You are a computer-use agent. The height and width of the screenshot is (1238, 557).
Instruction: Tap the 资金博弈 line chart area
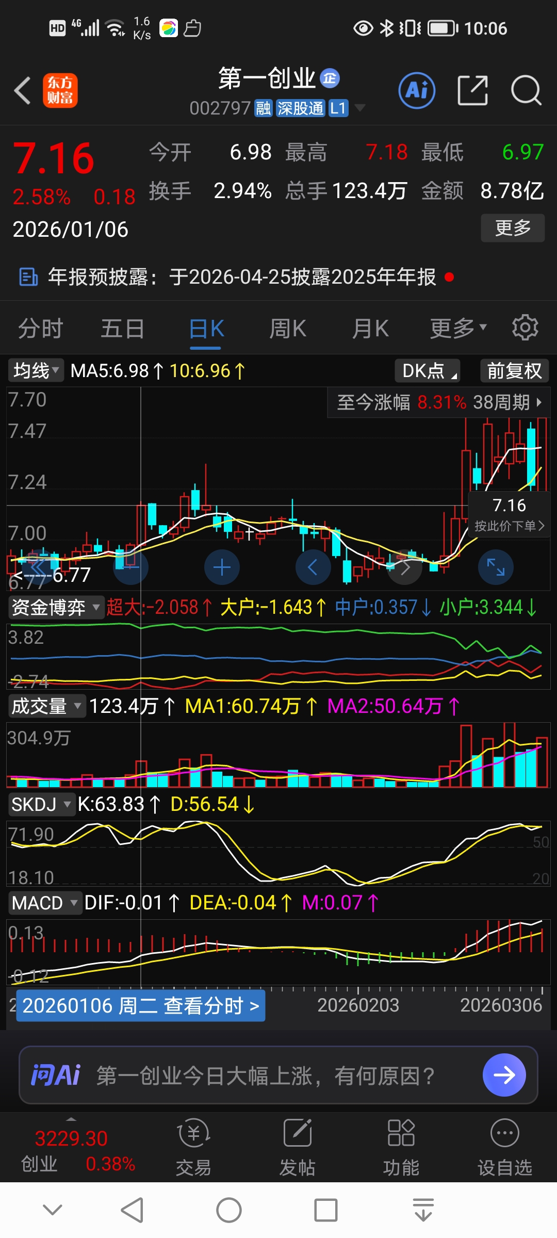point(278,656)
